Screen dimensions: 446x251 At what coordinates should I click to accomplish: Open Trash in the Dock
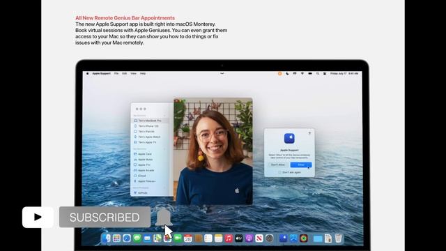pos(338,238)
